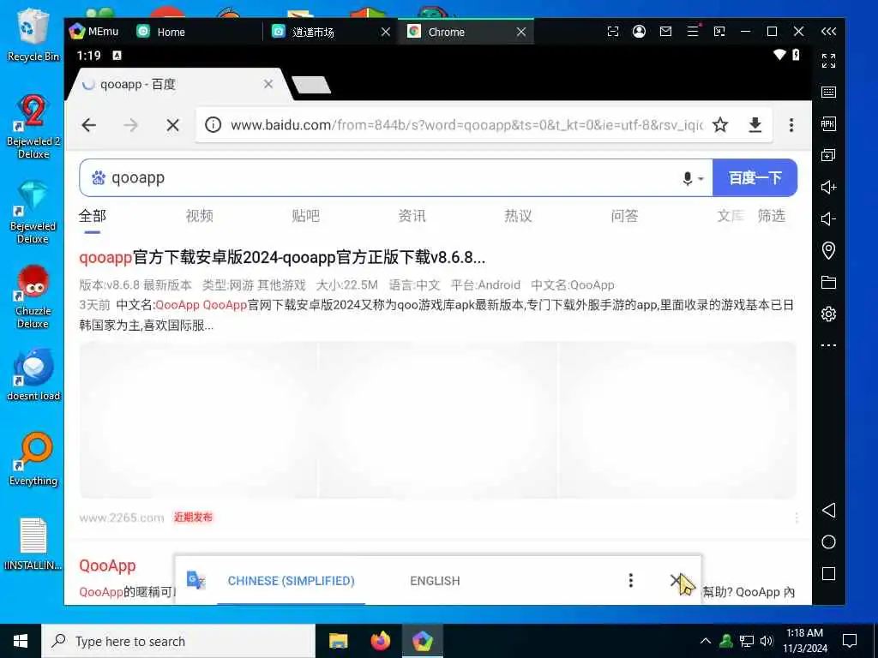Click the Windows taskbar search box
This screenshot has width=878, height=658.
[x=178, y=641]
